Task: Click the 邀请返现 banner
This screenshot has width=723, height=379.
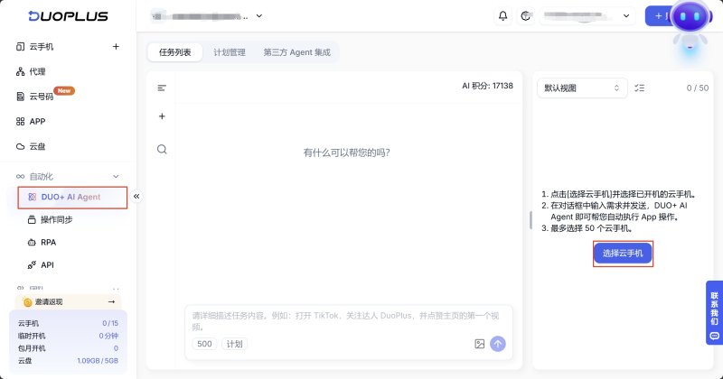Action: (x=69, y=301)
